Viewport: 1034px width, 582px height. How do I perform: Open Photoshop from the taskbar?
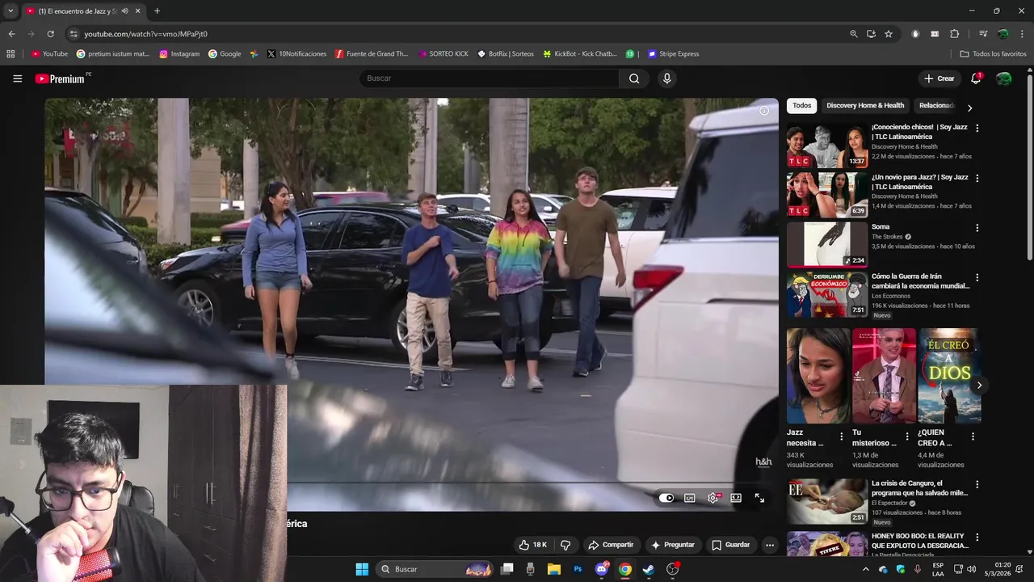578,569
